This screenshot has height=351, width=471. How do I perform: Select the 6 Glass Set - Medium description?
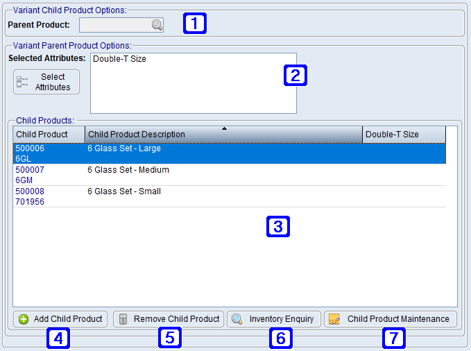pyautogui.click(x=128, y=170)
